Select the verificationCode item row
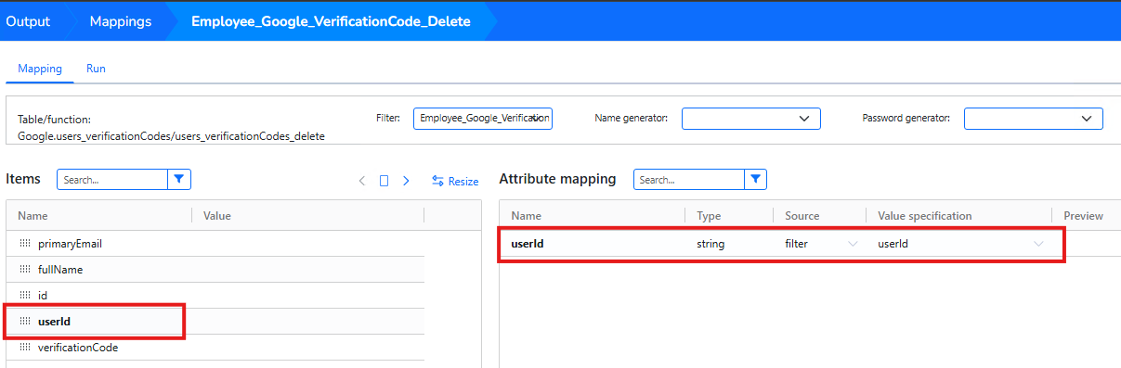The width and height of the screenshot is (1121, 368). [x=215, y=348]
